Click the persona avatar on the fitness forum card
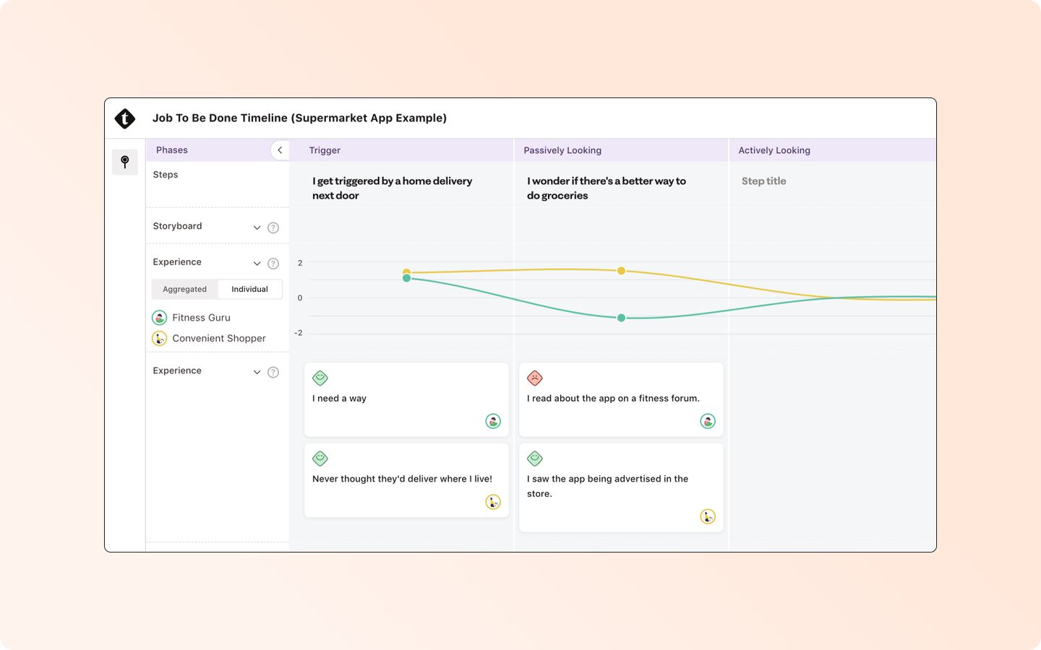This screenshot has height=650, width=1041. point(708,421)
